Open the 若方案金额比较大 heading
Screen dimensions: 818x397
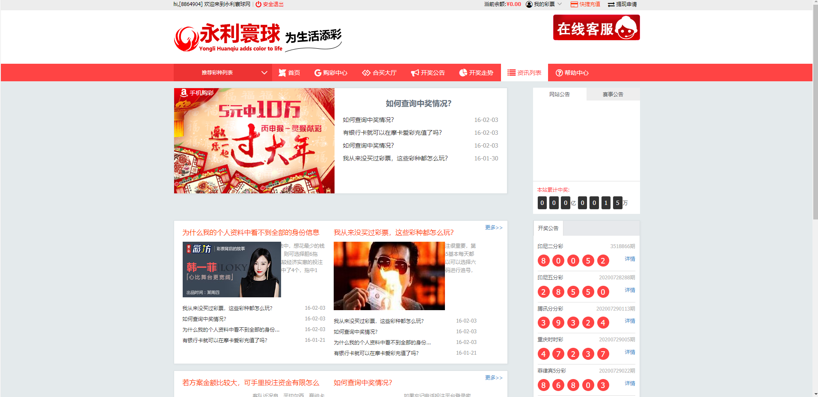pos(251,383)
